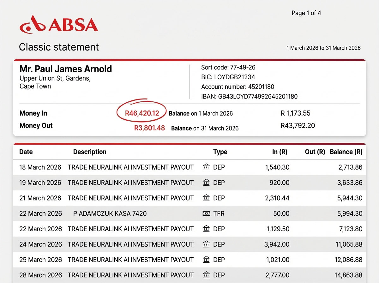
Task: Click description P ADAMCZUK KASA 7420
Action: 110,214
